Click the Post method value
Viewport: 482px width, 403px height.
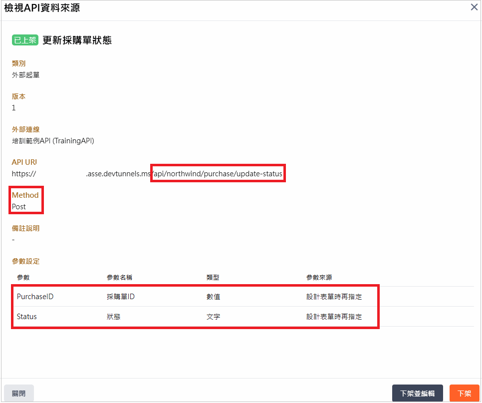coord(19,207)
